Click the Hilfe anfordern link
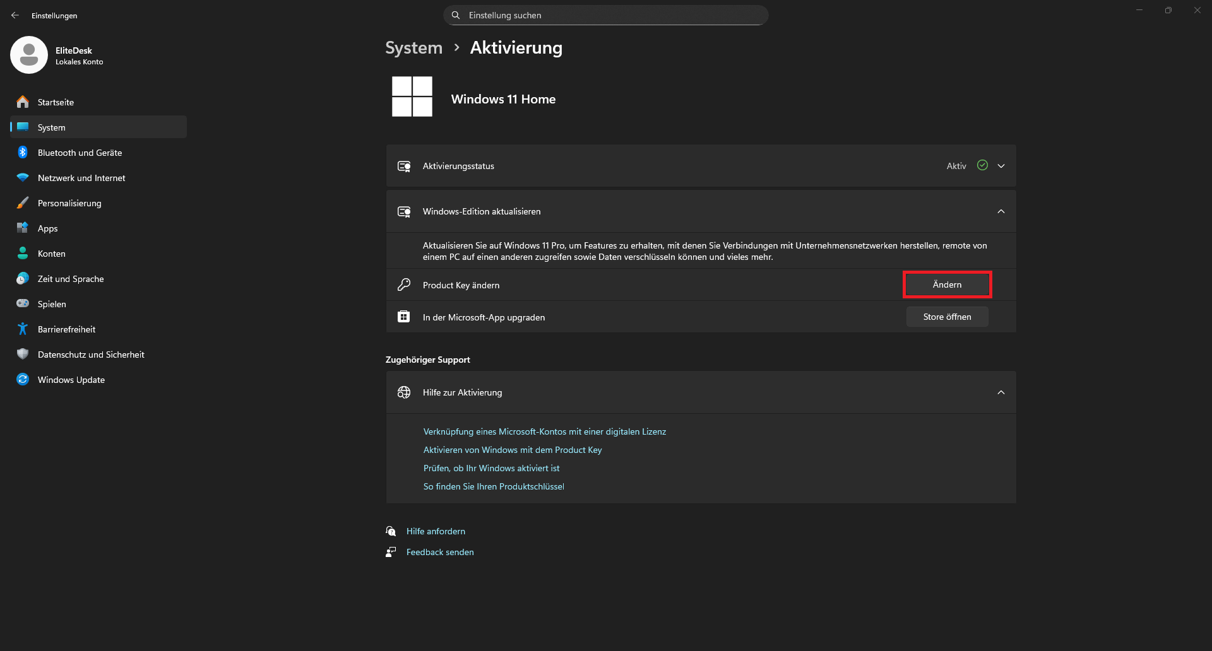 436,531
